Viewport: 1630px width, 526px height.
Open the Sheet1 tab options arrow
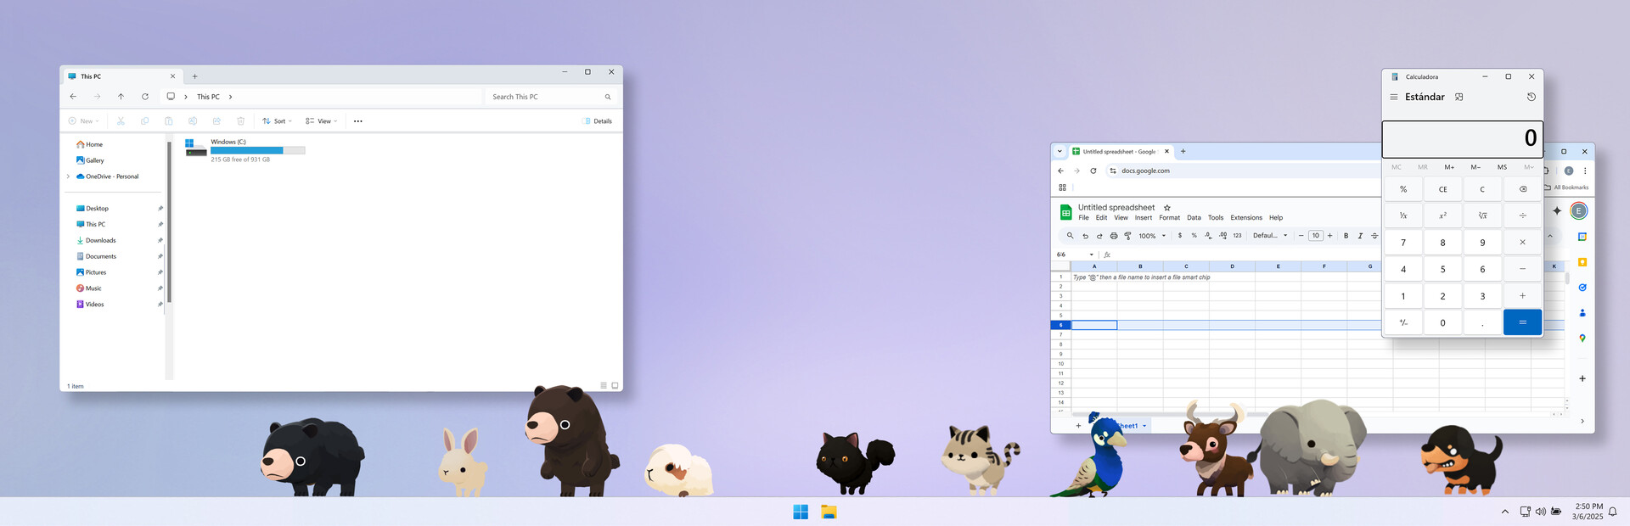click(x=1144, y=426)
